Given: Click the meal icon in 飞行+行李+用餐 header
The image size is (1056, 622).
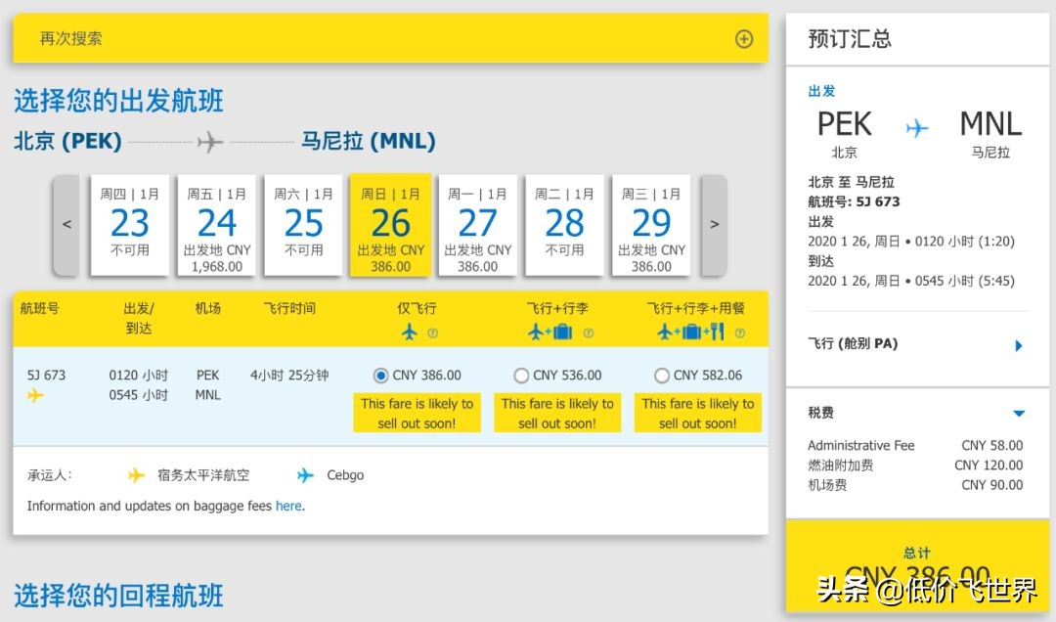Looking at the screenshot, I should [718, 333].
